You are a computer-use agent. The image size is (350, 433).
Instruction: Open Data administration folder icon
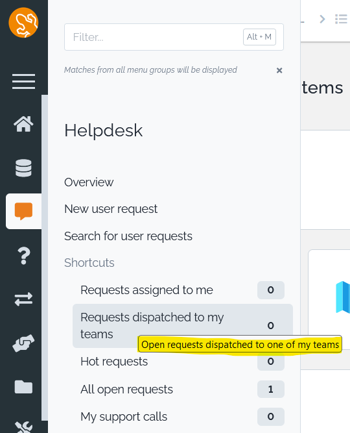tap(23, 387)
